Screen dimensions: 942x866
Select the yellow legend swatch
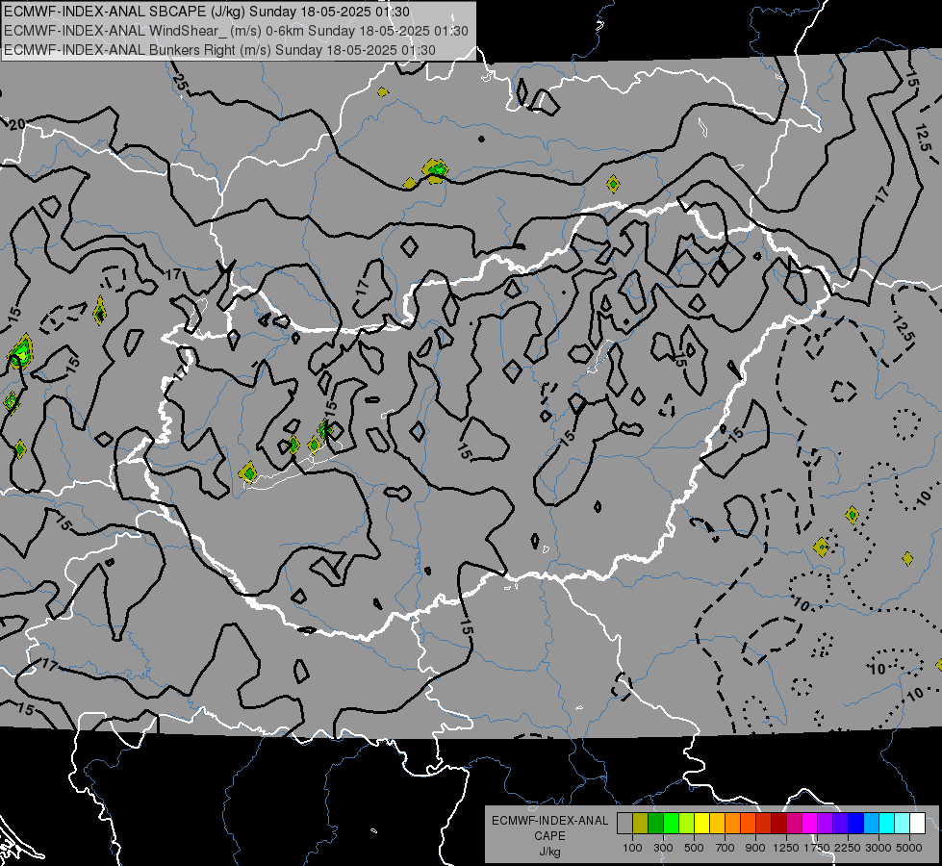pos(701,823)
